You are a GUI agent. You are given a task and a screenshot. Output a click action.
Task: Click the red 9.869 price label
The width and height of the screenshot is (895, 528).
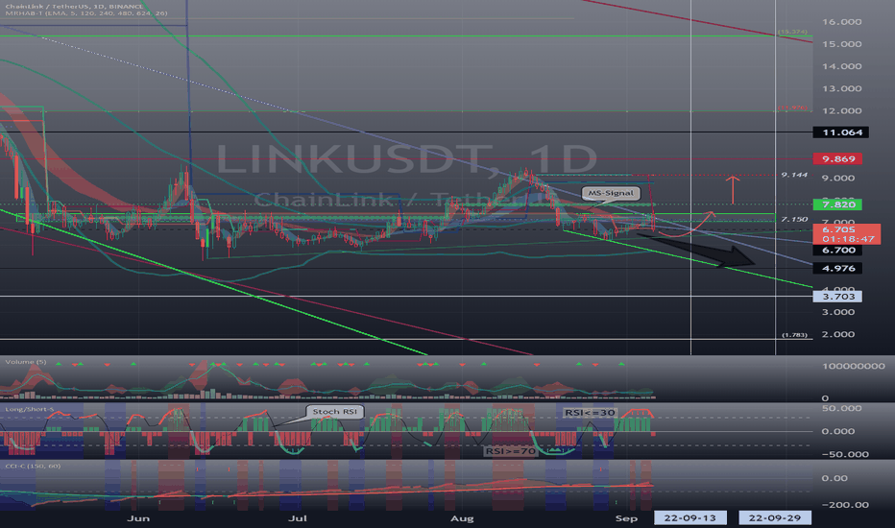[x=837, y=158]
